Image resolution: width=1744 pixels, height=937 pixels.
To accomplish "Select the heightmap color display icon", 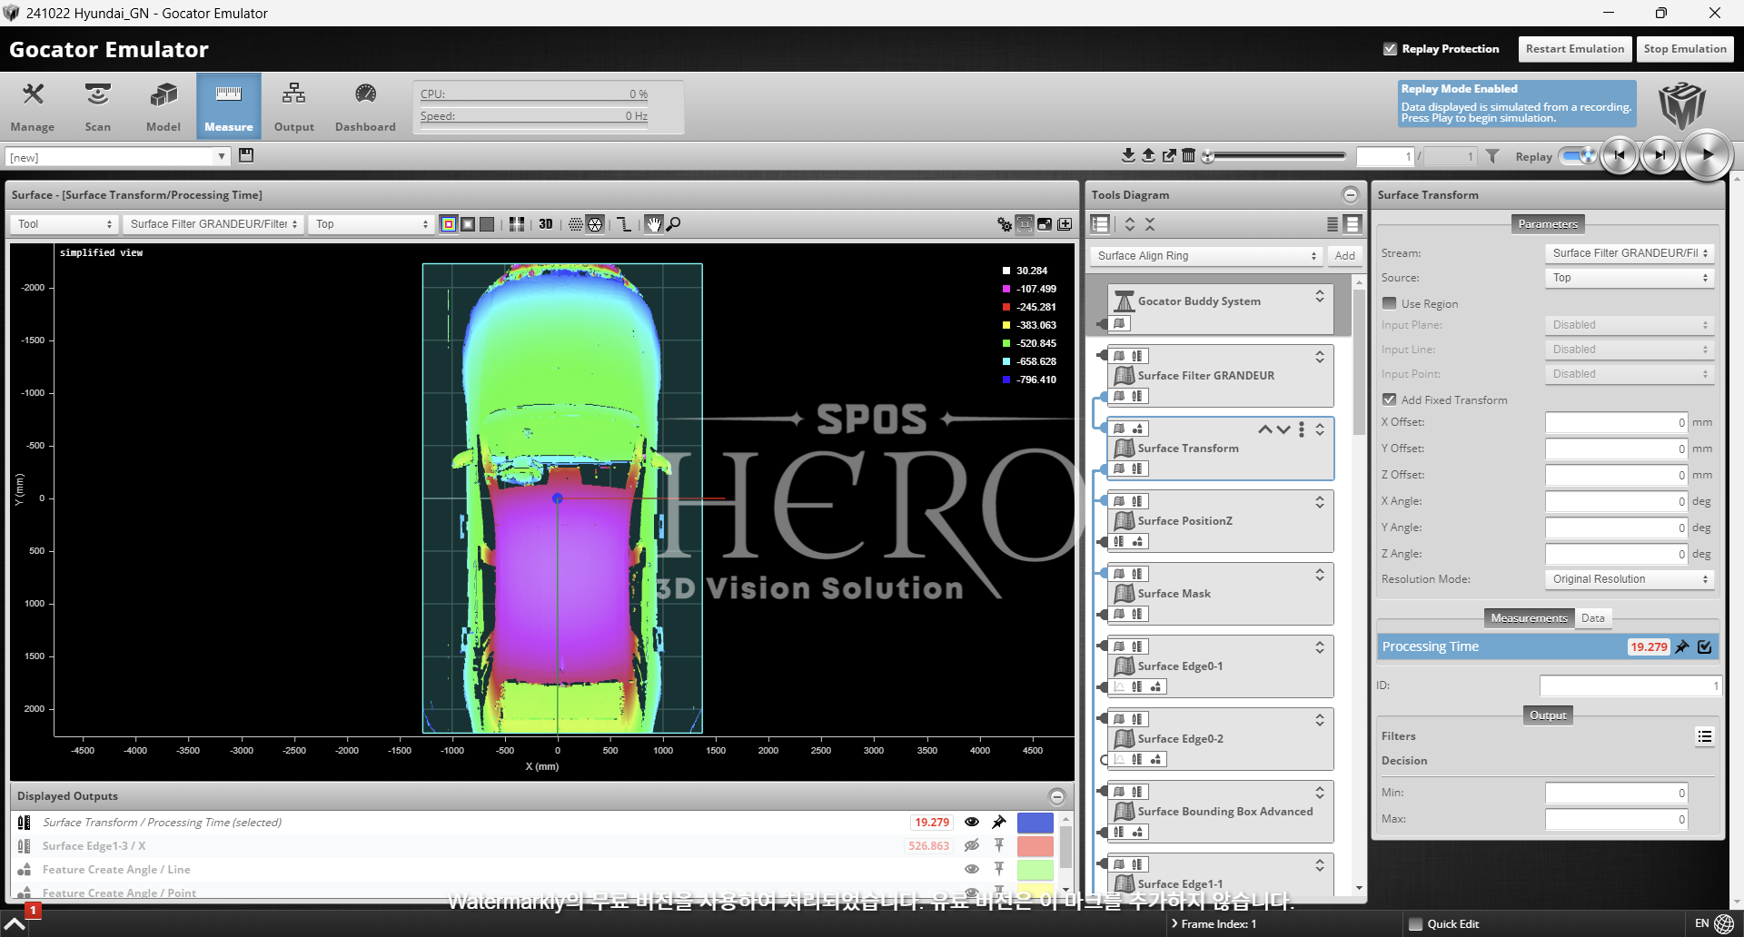I will (x=449, y=224).
